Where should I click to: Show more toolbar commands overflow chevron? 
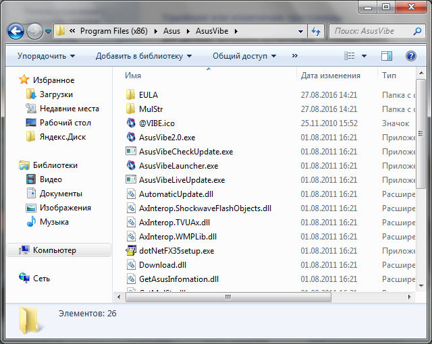[x=295, y=56]
